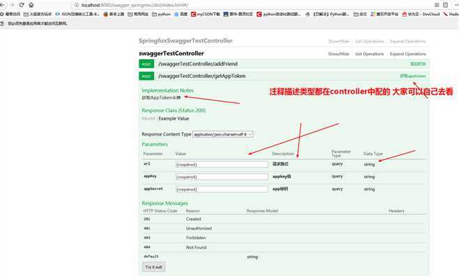Open the myCSDN下载 bookmark
Screen dimensions: 459x276
(205, 14)
